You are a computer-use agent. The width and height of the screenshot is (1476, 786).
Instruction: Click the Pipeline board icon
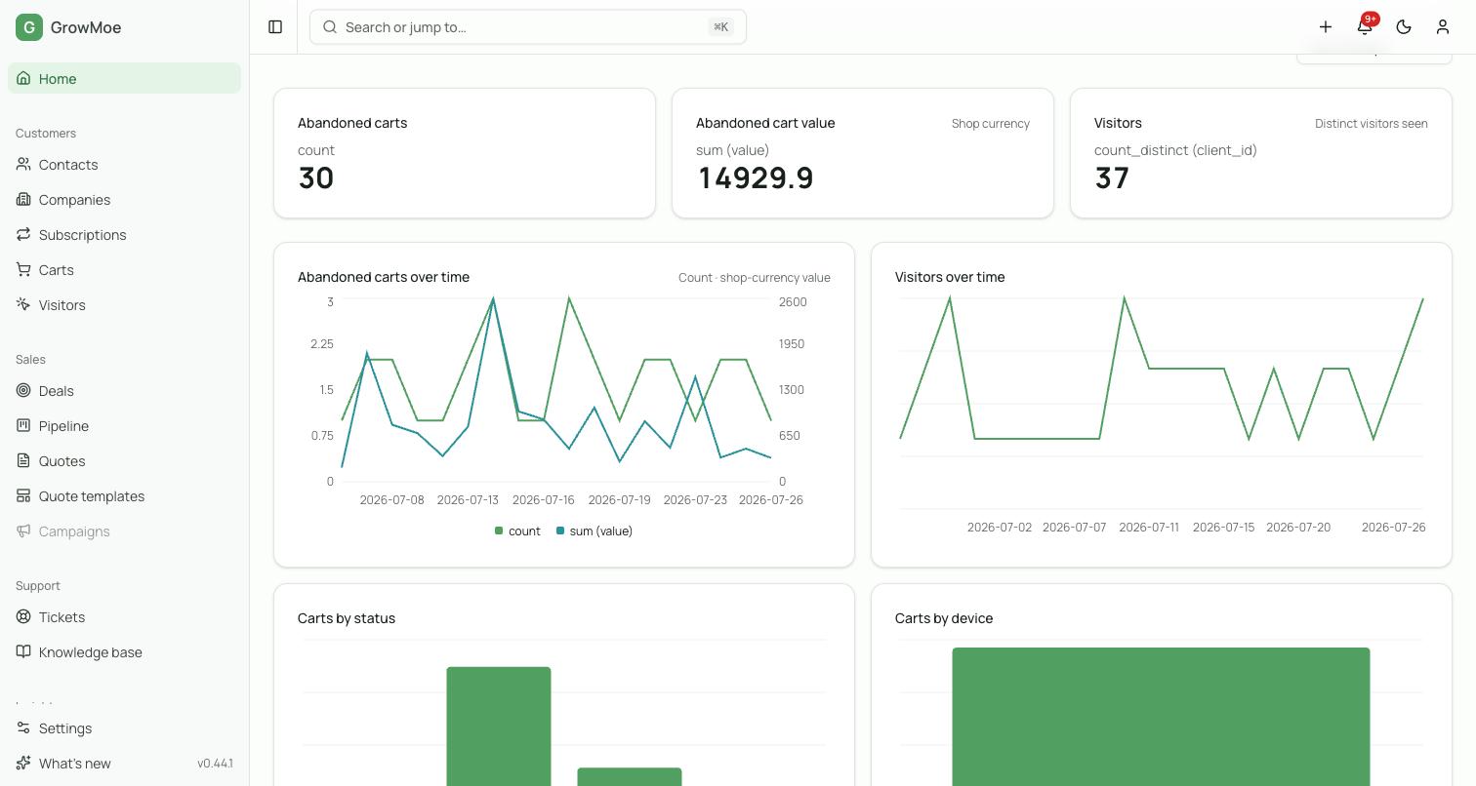[23, 426]
